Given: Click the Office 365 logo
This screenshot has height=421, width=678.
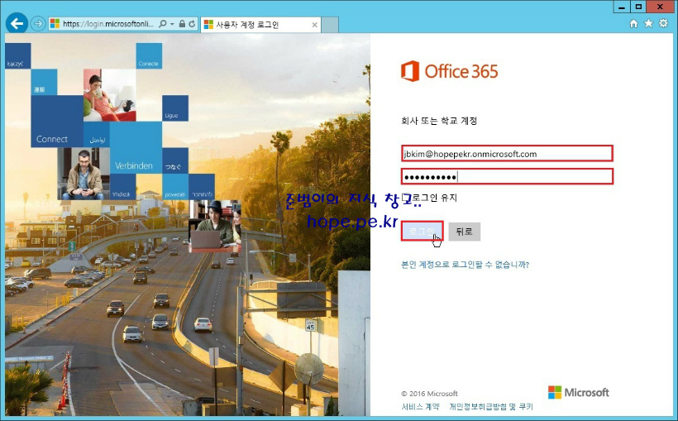Looking at the screenshot, I should pos(449,71).
